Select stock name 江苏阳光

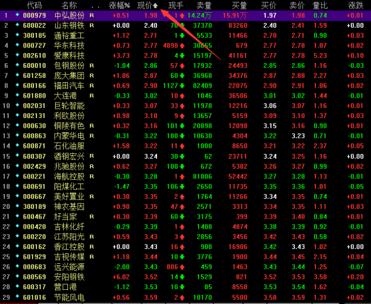click(x=69, y=237)
